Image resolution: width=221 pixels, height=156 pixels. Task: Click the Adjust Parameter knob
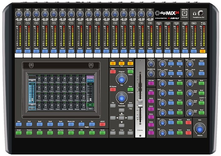[122, 98]
